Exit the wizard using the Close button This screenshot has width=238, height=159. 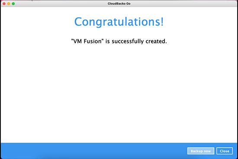[x=225, y=151]
